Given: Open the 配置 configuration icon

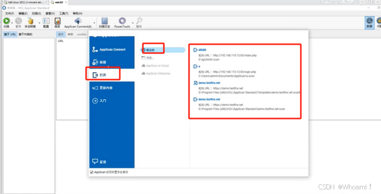Looking at the screenshot, I should click(x=46, y=22).
